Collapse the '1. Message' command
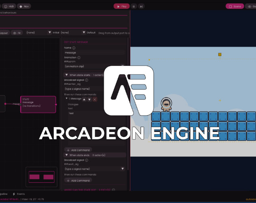The image size is (256, 203). [x=67, y=98]
